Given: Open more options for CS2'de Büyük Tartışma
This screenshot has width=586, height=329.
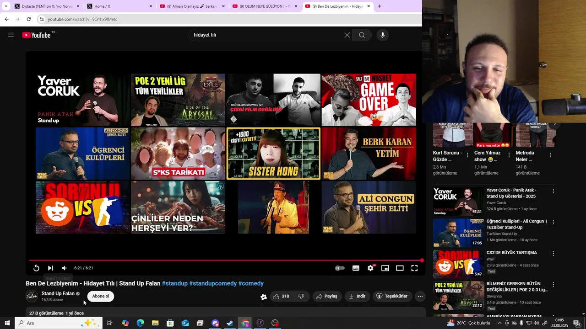Looking at the screenshot, I should (553, 253).
